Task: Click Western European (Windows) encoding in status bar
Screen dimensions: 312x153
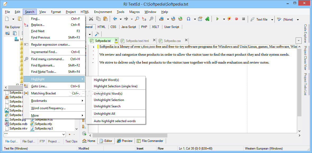Action: click(264, 149)
